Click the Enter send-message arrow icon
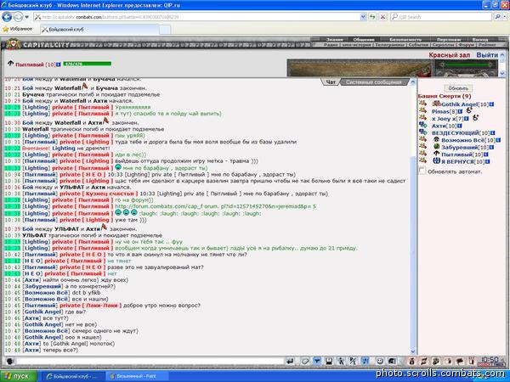This screenshot has width=510, height=382. pos(290,362)
